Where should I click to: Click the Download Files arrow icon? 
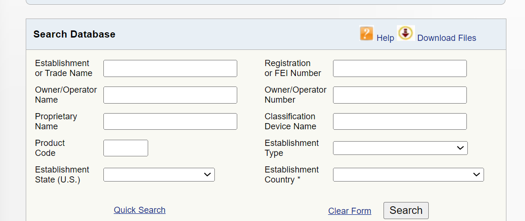coord(406,33)
